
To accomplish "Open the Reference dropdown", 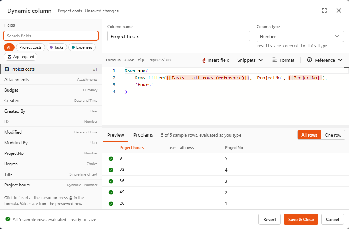I will (x=325, y=60).
